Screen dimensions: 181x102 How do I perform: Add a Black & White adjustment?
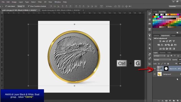[165, 45]
